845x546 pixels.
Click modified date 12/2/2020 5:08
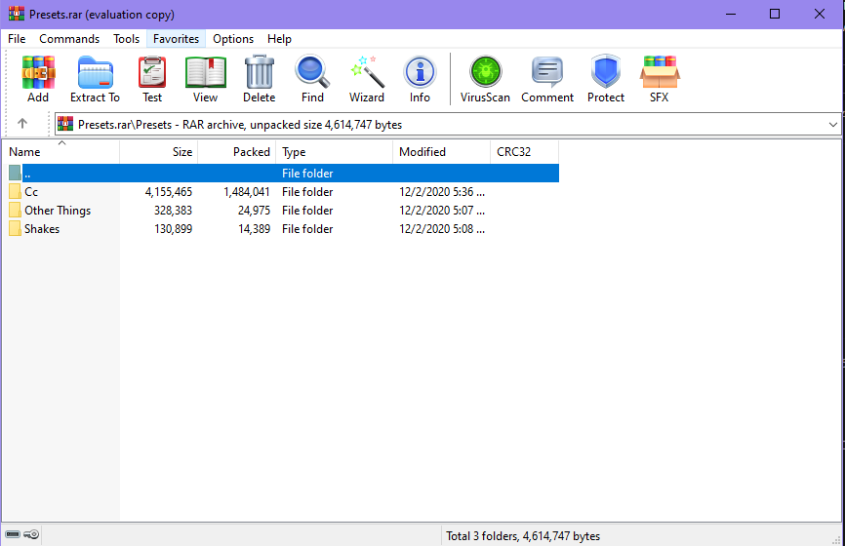coord(441,229)
